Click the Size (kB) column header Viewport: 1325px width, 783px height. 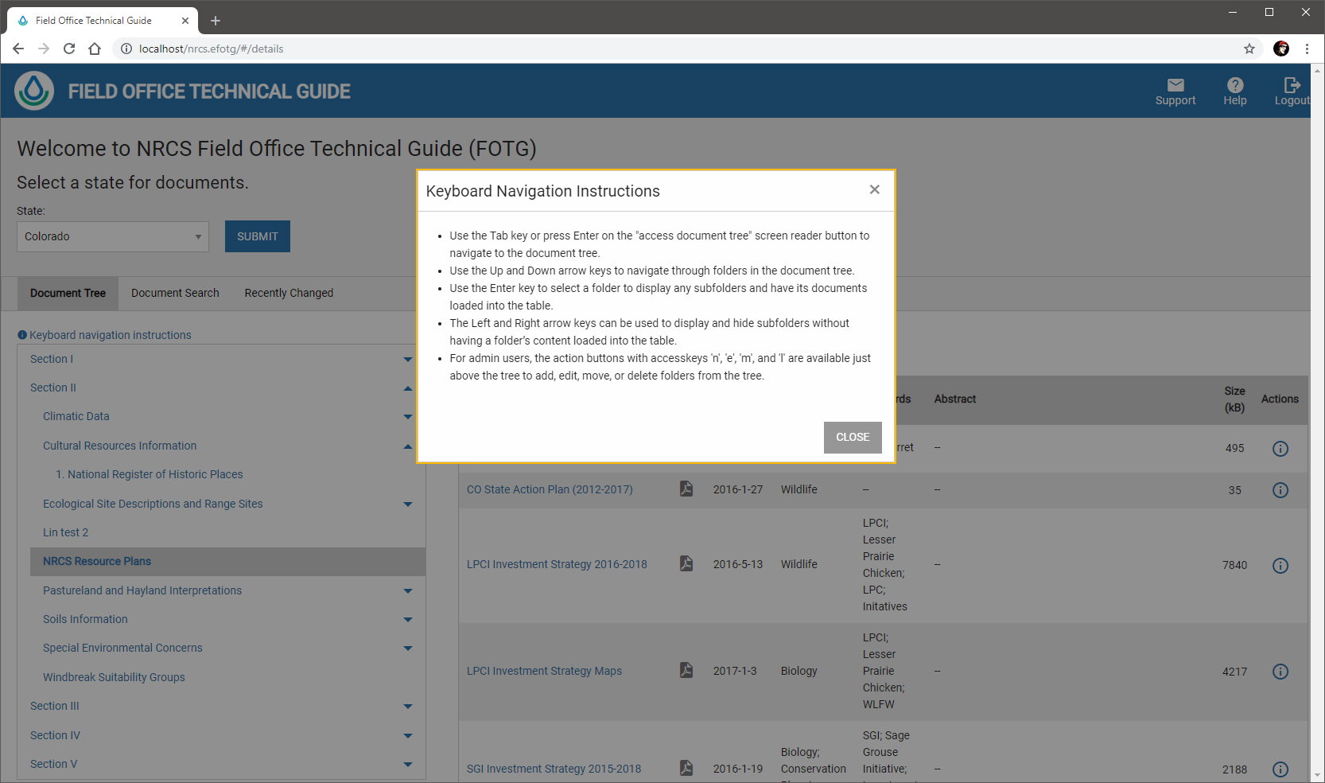1234,399
